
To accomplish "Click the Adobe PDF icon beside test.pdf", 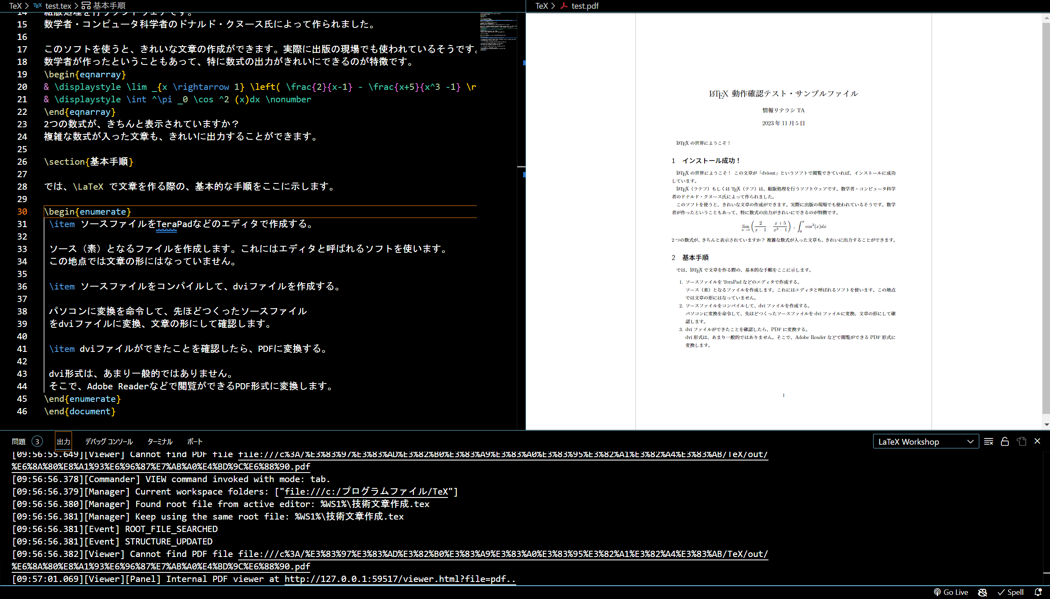I will pyautogui.click(x=565, y=6).
